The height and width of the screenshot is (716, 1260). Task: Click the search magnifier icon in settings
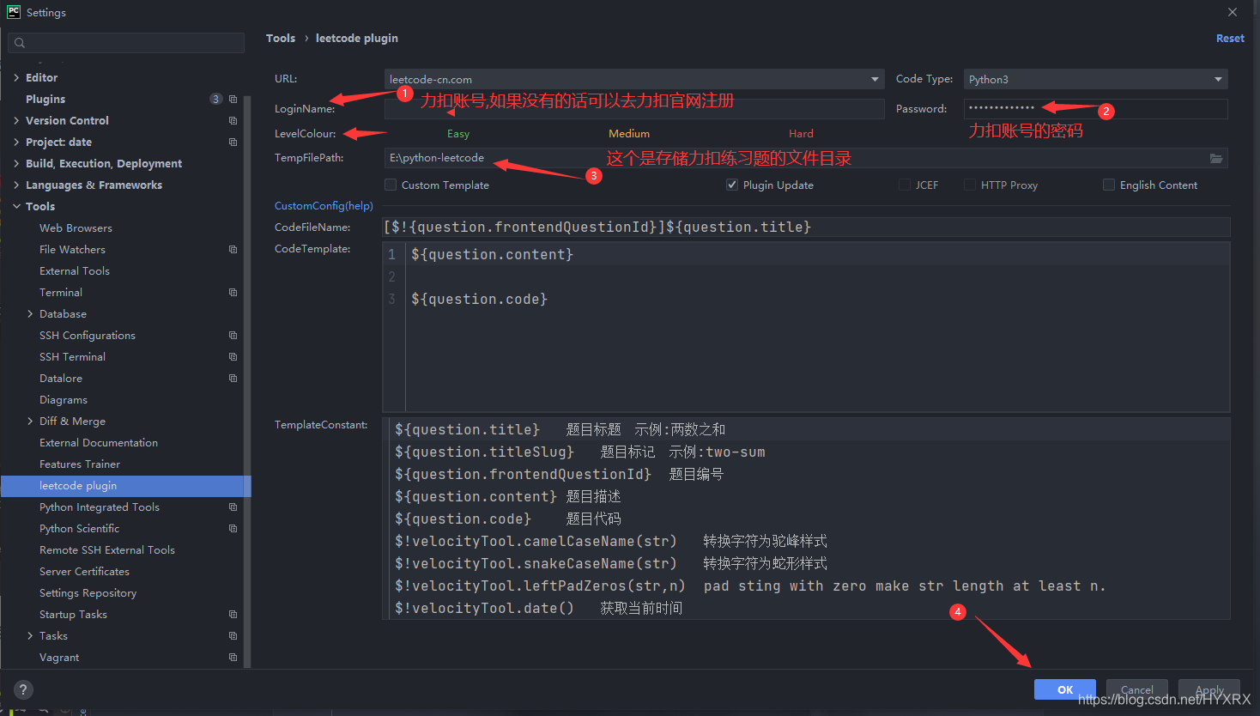[x=20, y=43]
